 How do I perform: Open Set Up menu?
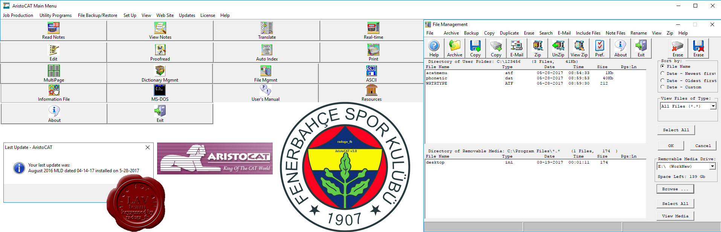point(130,15)
